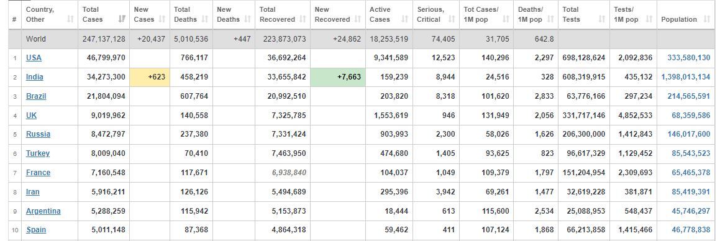Viewport: 720px width, 241px height.
Task: Click New Cases sort arrows
Action: coord(162,19)
